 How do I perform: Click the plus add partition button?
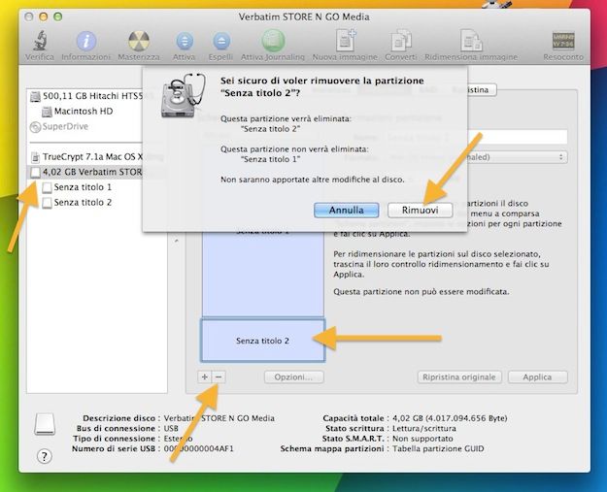pyautogui.click(x=204, y=377)
